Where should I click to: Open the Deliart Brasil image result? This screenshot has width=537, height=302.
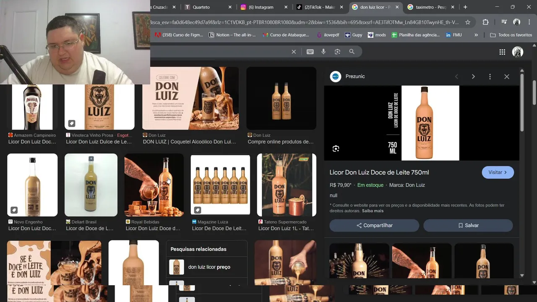pos(91,185)
